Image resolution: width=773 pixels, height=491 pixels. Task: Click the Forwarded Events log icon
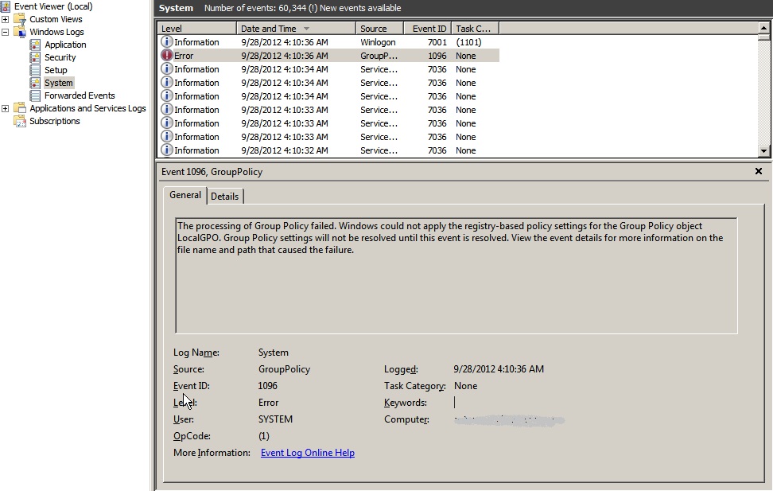[x=35, y=95]
